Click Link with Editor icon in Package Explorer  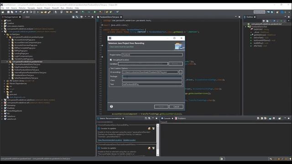(x=77, y=17)
